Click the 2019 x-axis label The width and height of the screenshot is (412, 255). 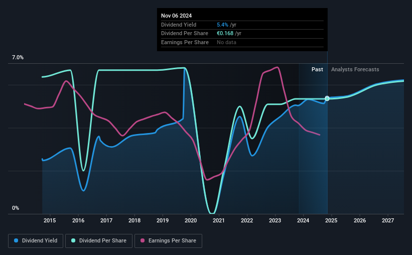click(x=163, y=220)
